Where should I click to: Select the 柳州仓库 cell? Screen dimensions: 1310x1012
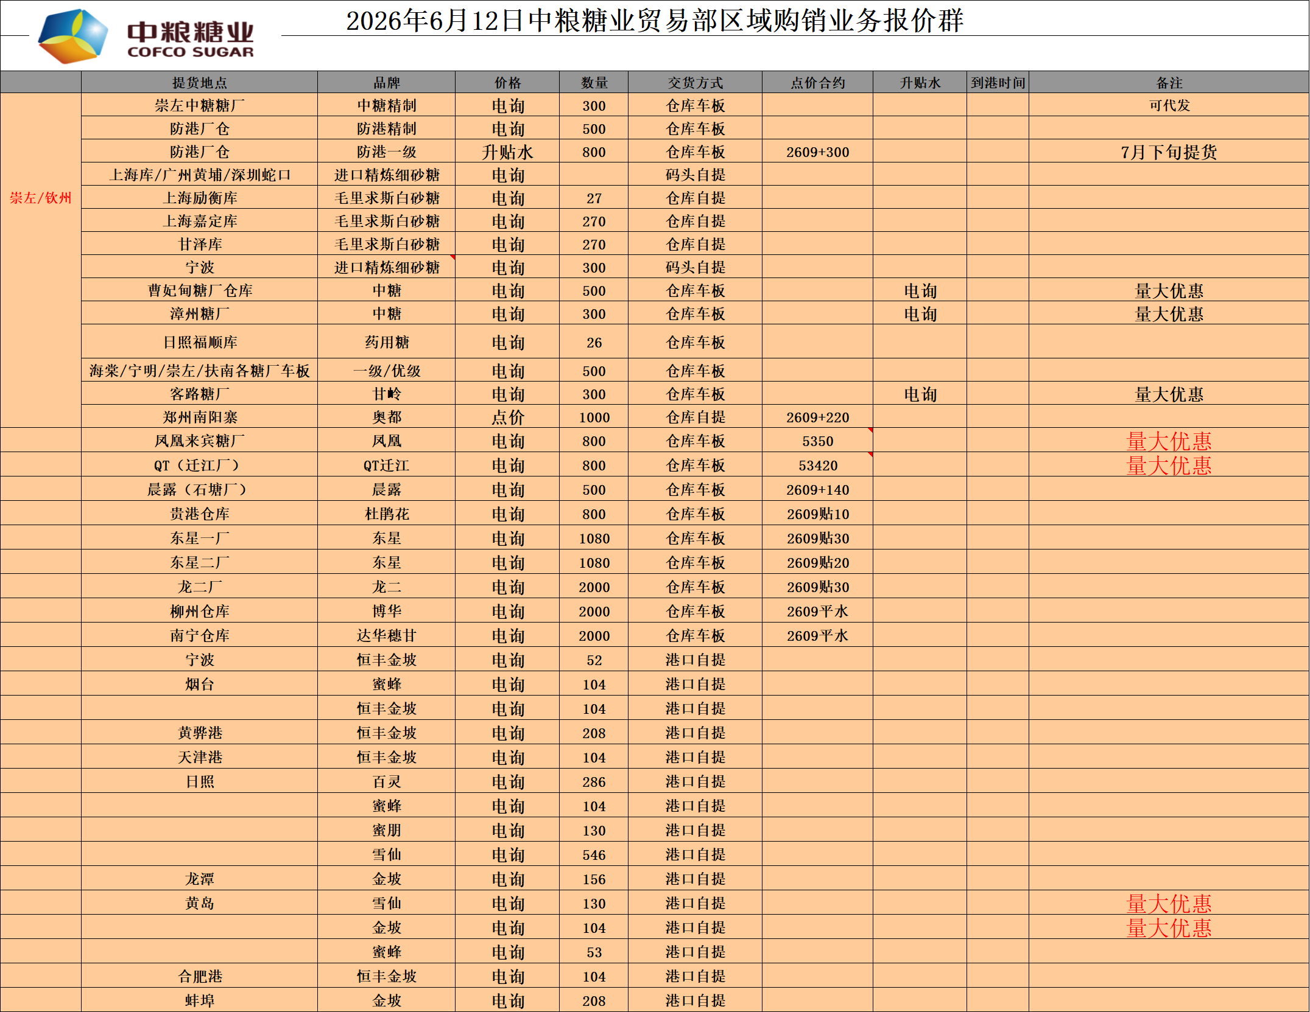[200, 612]
